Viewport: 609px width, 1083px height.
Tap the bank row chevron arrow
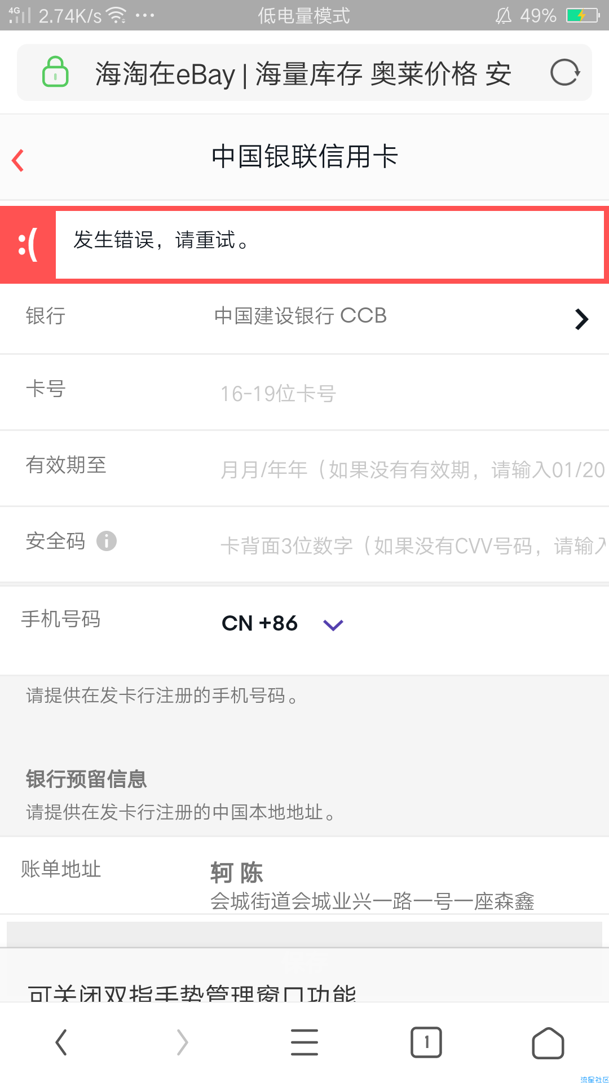click(x=581, y=319)
